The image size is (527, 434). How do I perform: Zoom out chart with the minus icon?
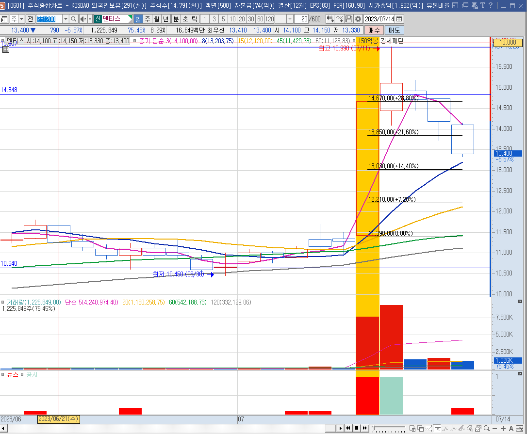click(495, 428)
